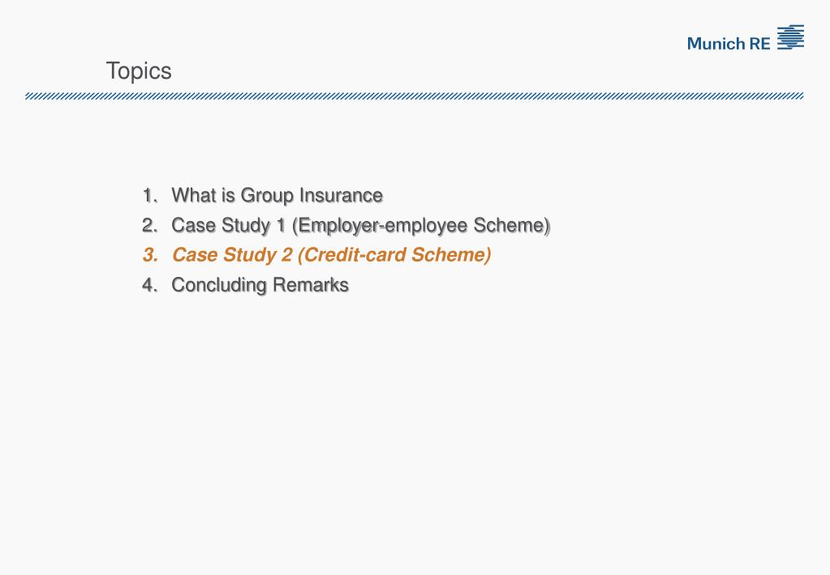Click the 'Case Study 1' text

[x=229, y=227]
